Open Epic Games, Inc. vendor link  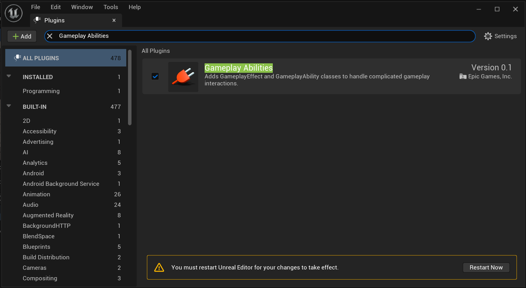tap(490, 76)
